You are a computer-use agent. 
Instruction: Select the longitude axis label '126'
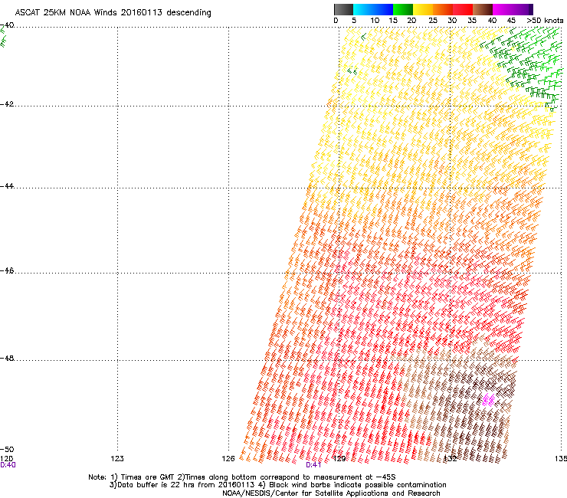coord(228,459)
